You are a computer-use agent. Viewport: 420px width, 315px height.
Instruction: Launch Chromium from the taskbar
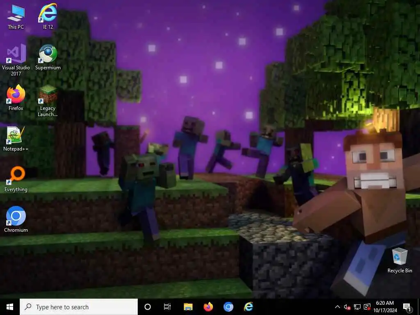point(228,307)
